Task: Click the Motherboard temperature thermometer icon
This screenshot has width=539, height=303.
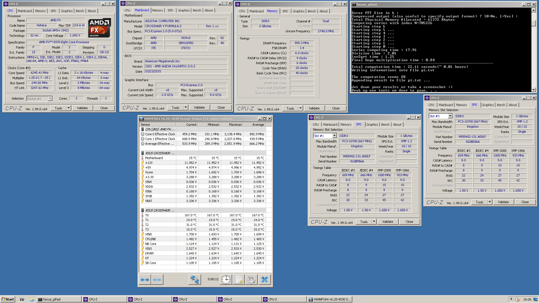Action: coord(143,158)
